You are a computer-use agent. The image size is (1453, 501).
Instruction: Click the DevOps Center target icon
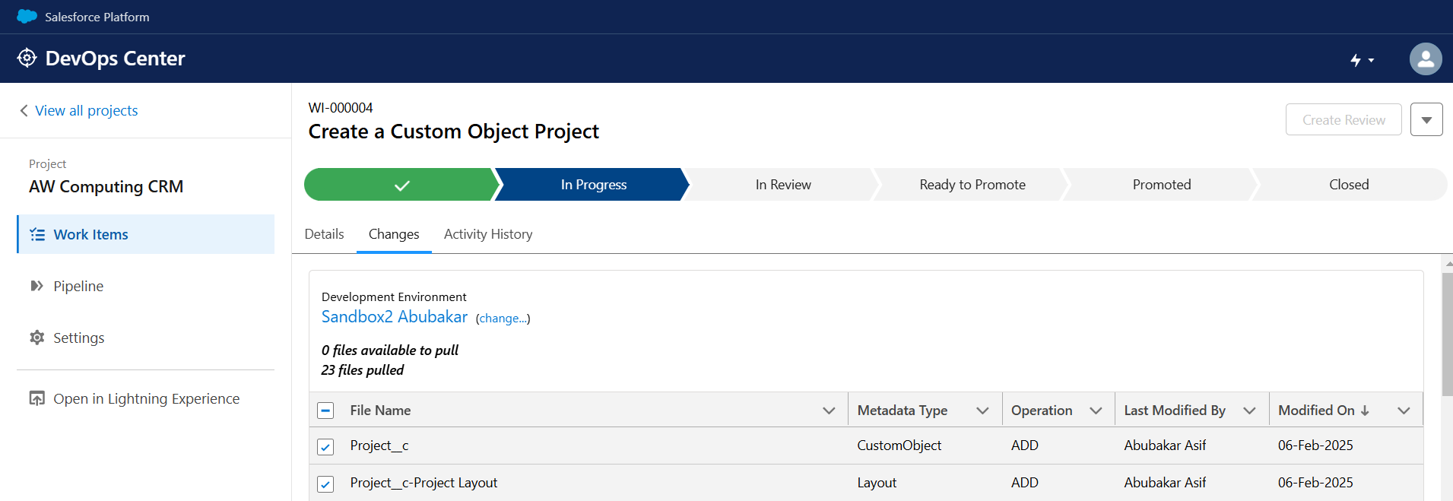(x=27, y=58)
